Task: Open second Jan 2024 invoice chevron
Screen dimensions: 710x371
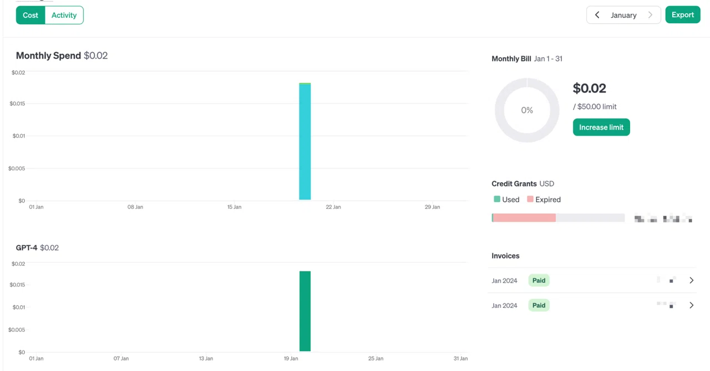Action: click(x=691, y=306)
